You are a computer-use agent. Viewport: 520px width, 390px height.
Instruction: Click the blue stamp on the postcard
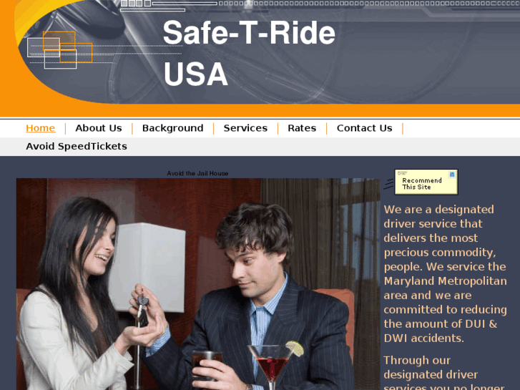[451, 175]
